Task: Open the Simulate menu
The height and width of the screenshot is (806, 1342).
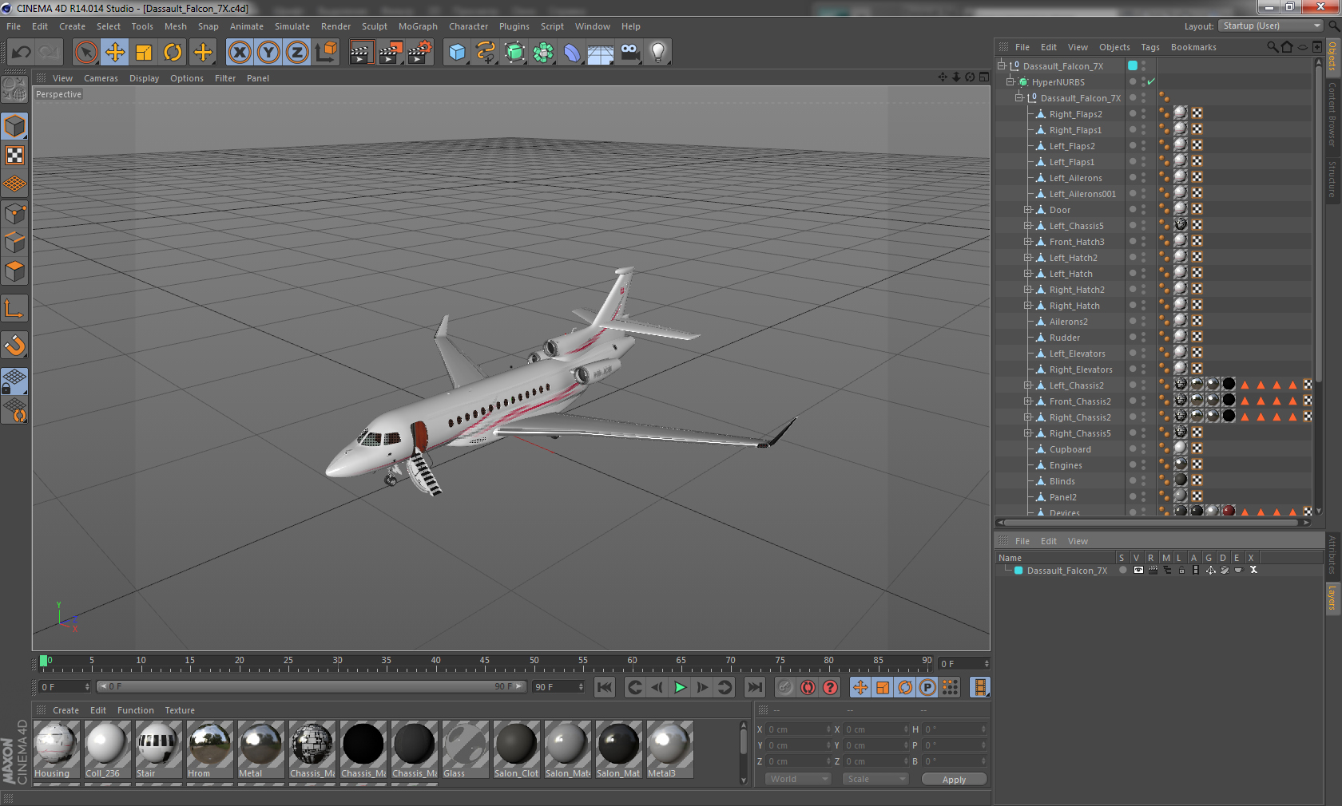Action: point(292,26)
